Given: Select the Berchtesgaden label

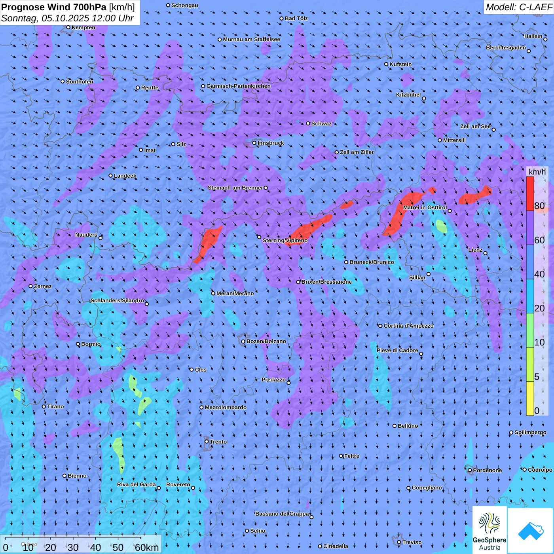Looking at the screenshot, I should tap(506, 47).
